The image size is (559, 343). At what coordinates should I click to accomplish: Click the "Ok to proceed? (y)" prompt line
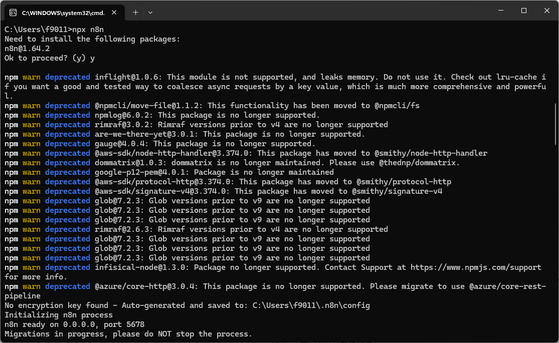click(45, 58)
